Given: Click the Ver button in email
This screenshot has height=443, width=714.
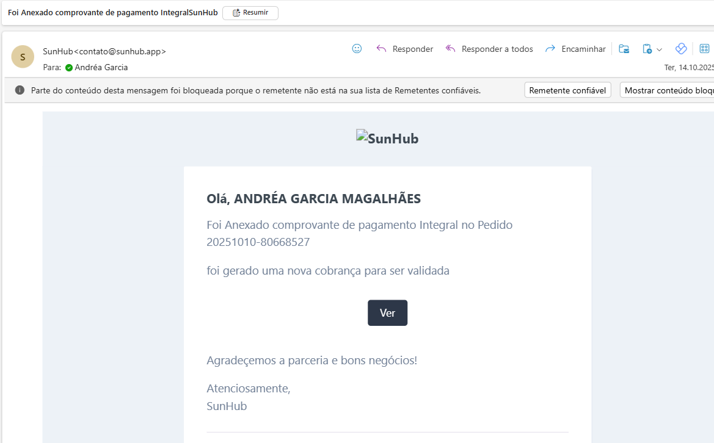Looking at the screenshot, I should point(387,313).
